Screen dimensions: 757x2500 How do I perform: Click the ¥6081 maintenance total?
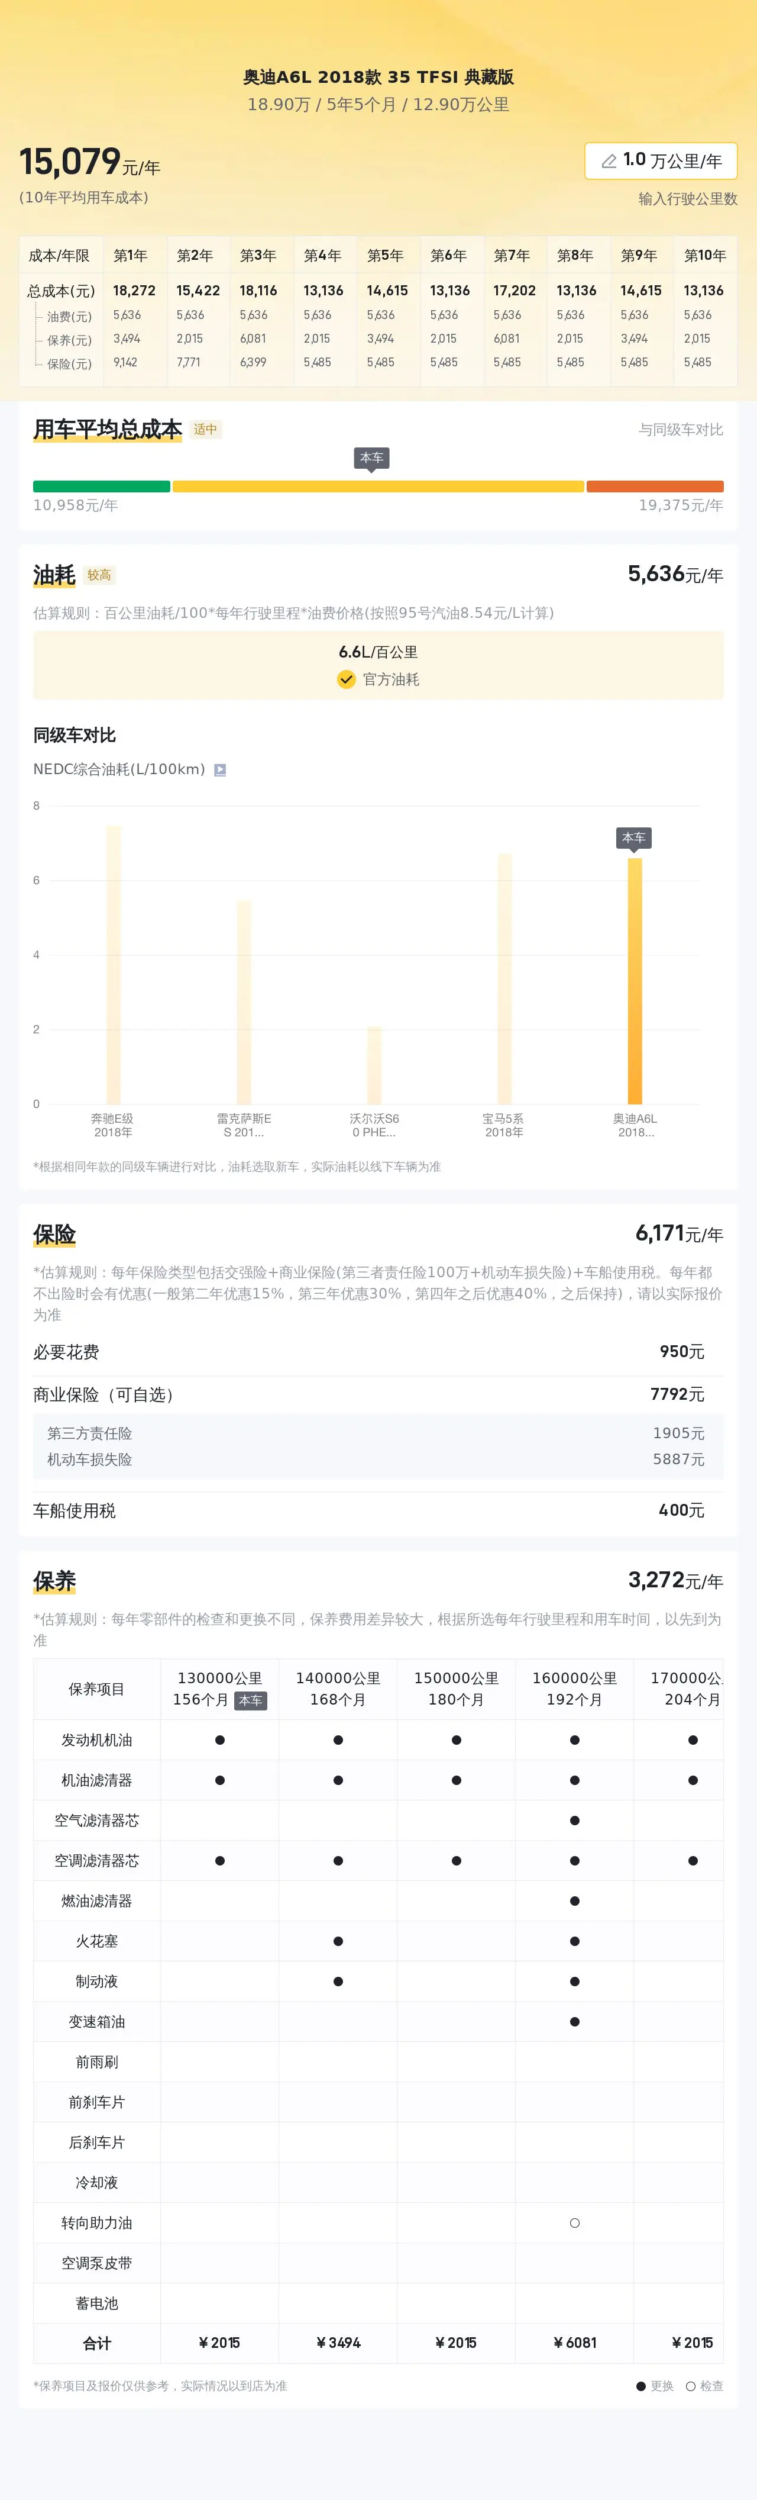click(575, 2343)
